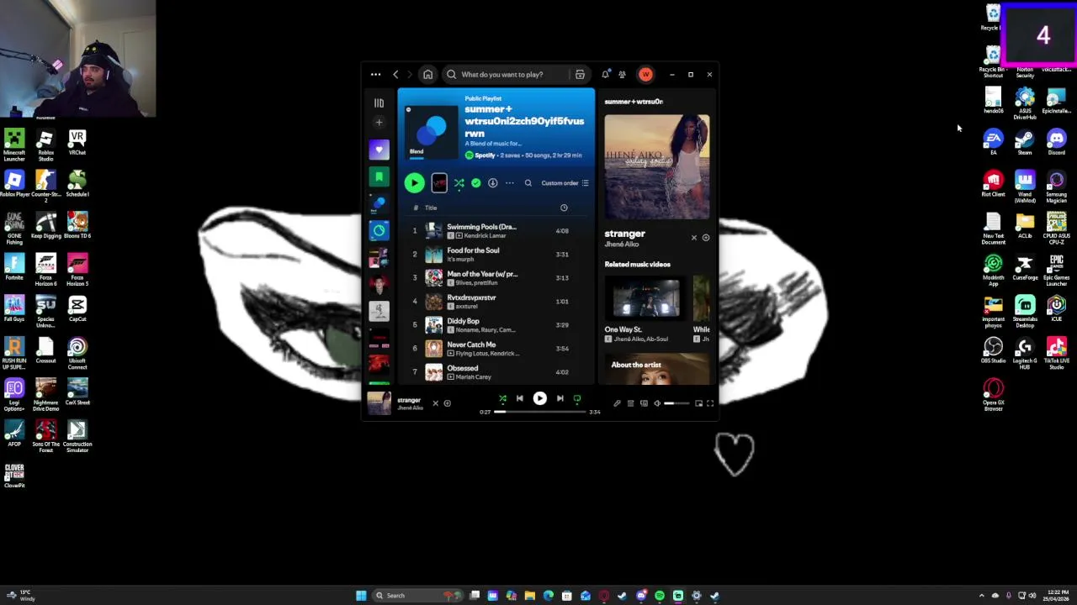Expand Your Library sidebar
This screenshot has height=605, width=1077.
379,103
